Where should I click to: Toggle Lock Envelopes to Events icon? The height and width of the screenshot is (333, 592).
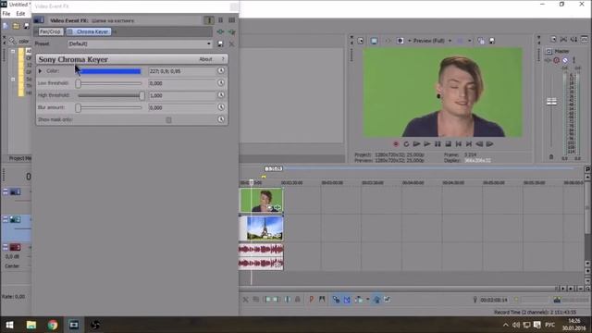click(x=376, y=300)
